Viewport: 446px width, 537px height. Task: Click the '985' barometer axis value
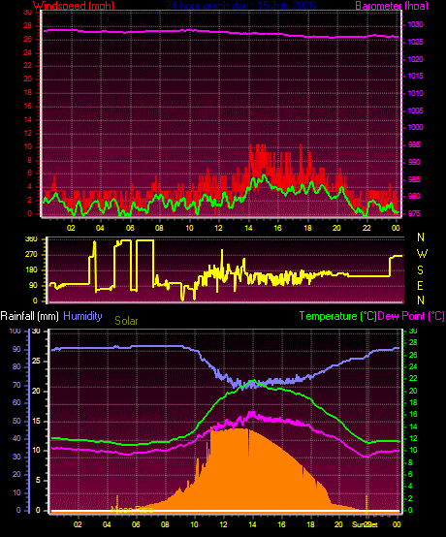[414, 179]
